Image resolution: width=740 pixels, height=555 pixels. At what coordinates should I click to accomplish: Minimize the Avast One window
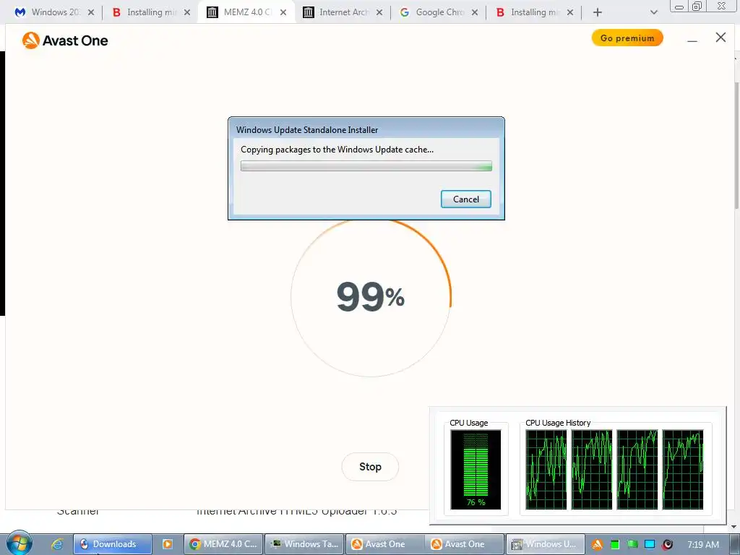692,39
